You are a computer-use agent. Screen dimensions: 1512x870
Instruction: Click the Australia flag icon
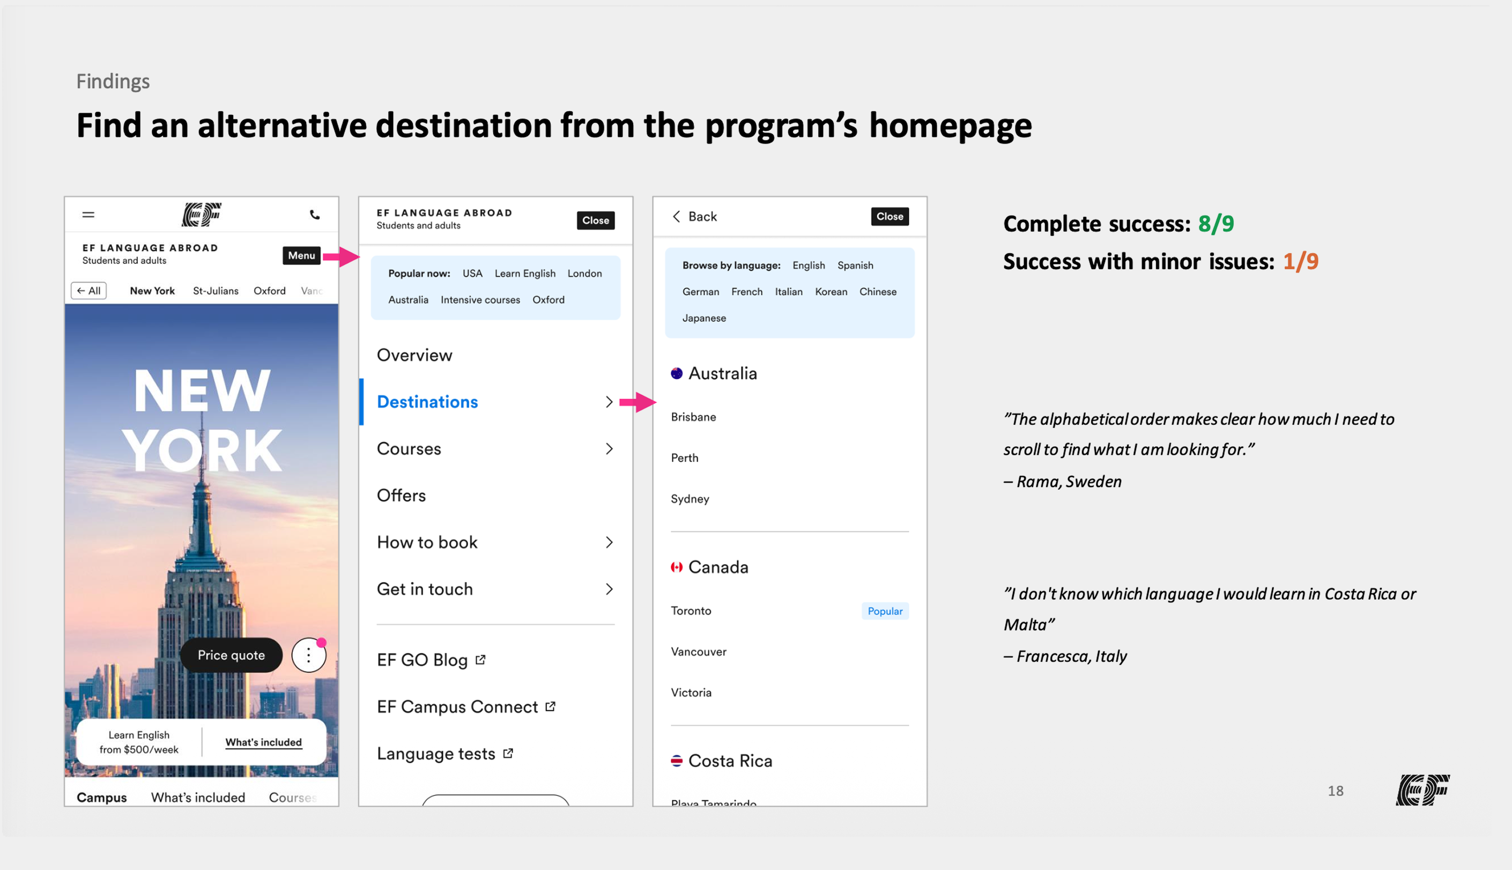click(x=677, y=373)
